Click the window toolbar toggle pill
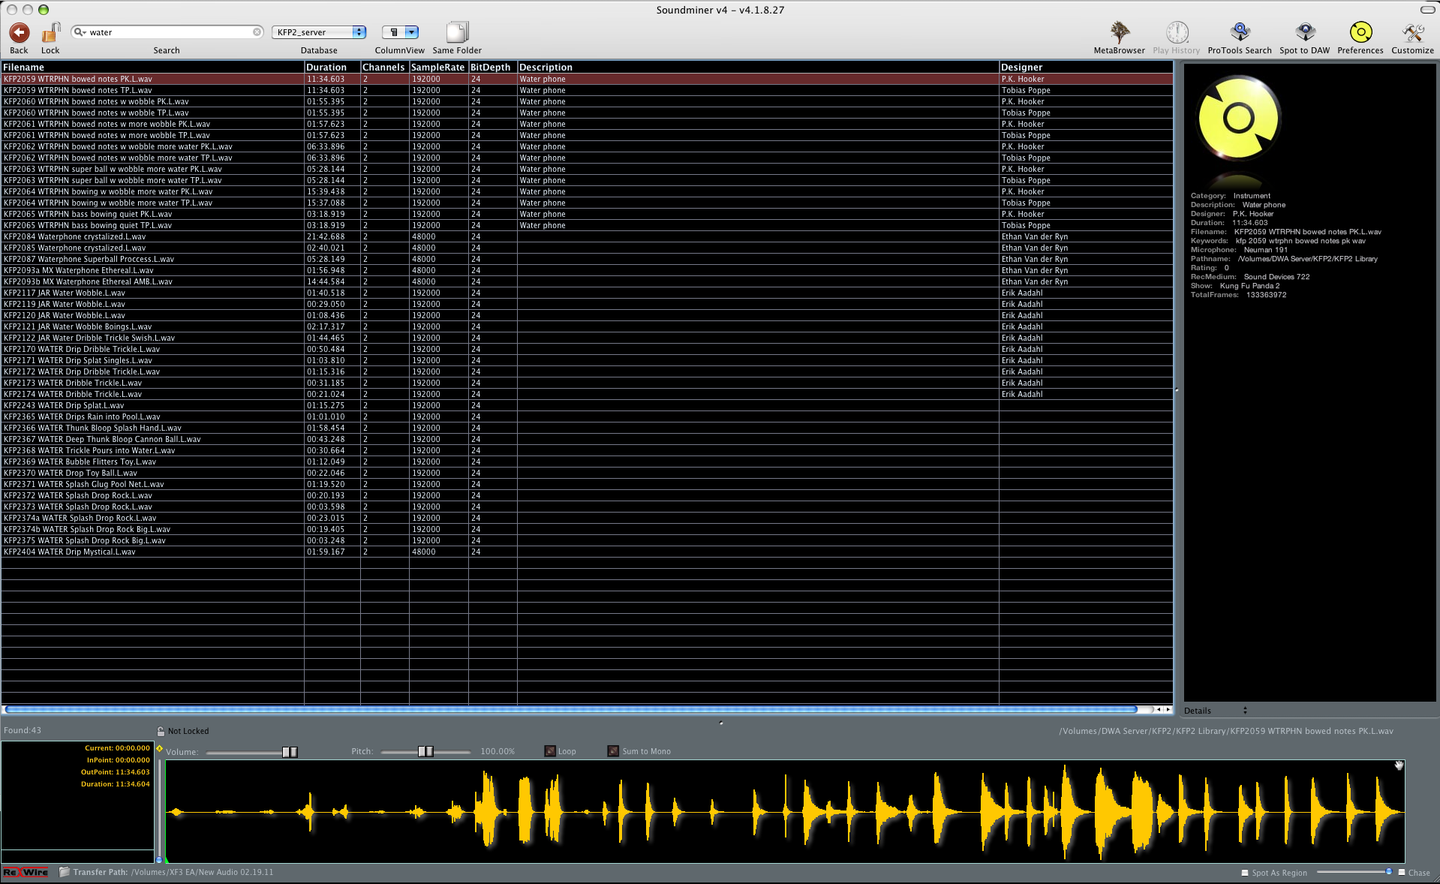Image resolution: width=1440 pixels, height=884 pixels. coord(1427,10)
